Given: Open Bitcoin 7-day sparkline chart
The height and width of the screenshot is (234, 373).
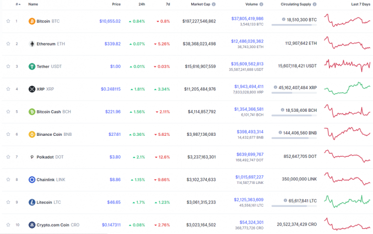Looking at the screenshot, I should 347,20.
